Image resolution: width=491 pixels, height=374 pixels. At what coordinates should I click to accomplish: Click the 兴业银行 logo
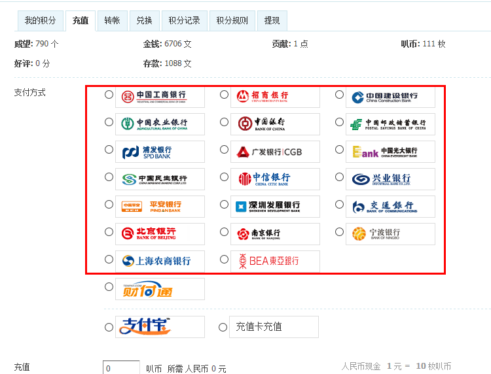[390, 179]
